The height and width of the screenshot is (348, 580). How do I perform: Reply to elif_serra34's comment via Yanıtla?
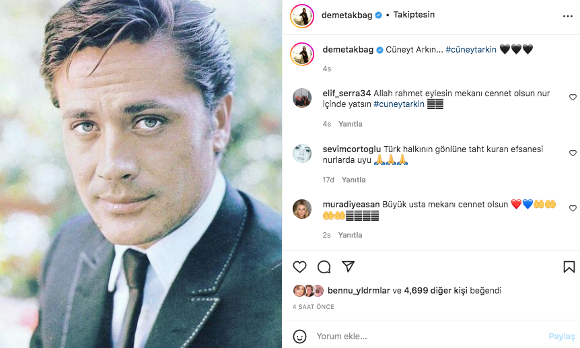point(351,124)
